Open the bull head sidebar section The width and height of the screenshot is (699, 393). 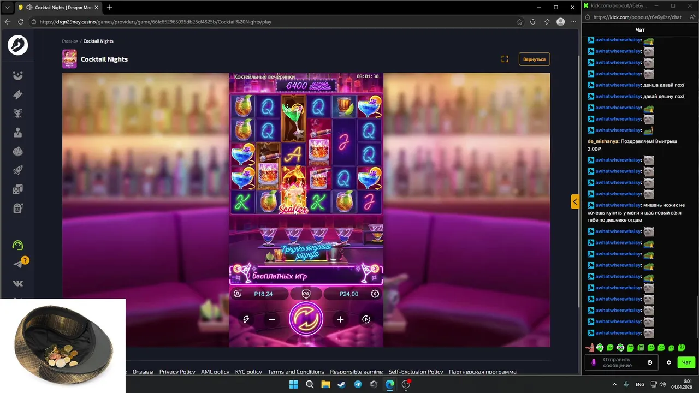click(17, 114)
